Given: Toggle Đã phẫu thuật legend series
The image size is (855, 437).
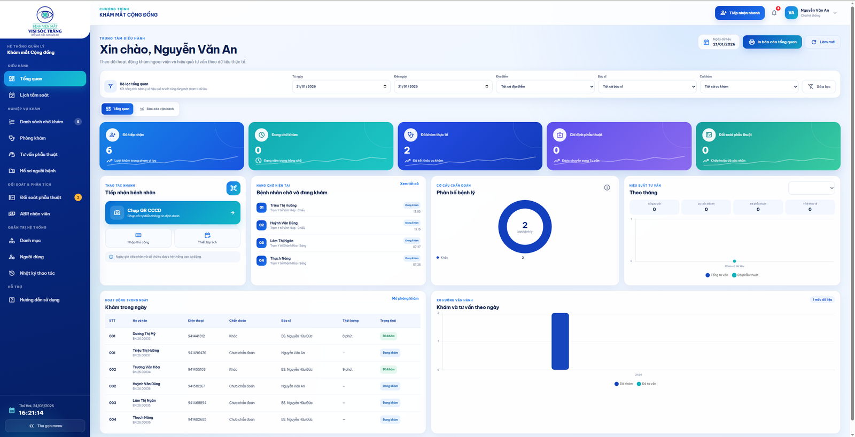Looking at the screenshot, I should (745, 275).
